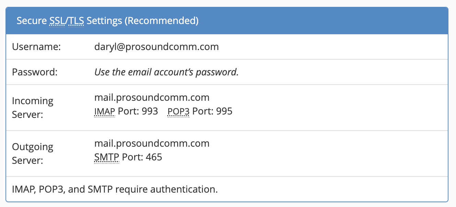This screenshot has height=207, width=456.
Task: Click the outgoing server hostname mail.prosoundcomm.com
Action: point(152,143)
